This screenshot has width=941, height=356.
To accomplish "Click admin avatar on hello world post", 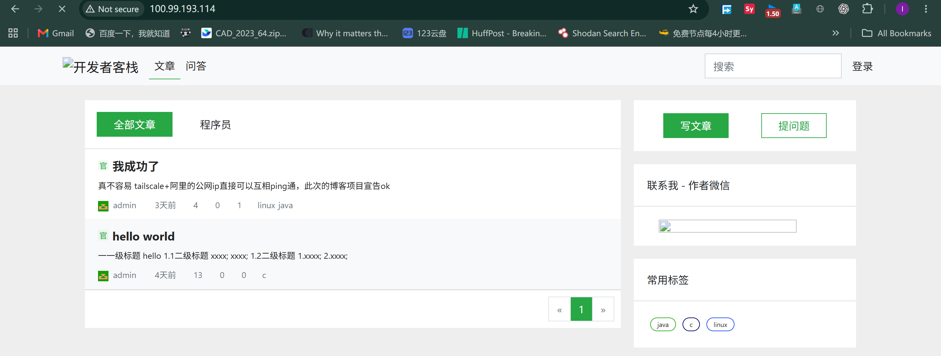I will pyautogui.click(x=103, y=276).
